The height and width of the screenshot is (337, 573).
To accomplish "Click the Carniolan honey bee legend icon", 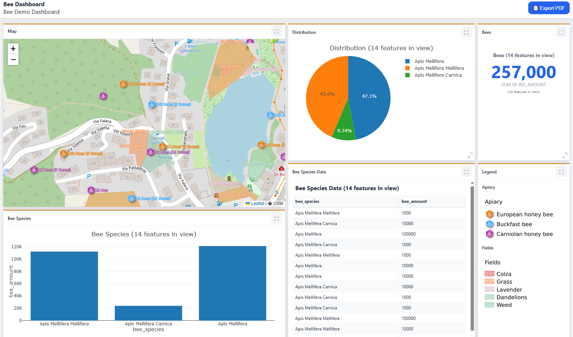I will [x=490, y=234].
